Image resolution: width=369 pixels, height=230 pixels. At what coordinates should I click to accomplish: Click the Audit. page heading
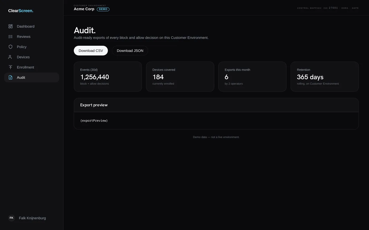point(85,30)
